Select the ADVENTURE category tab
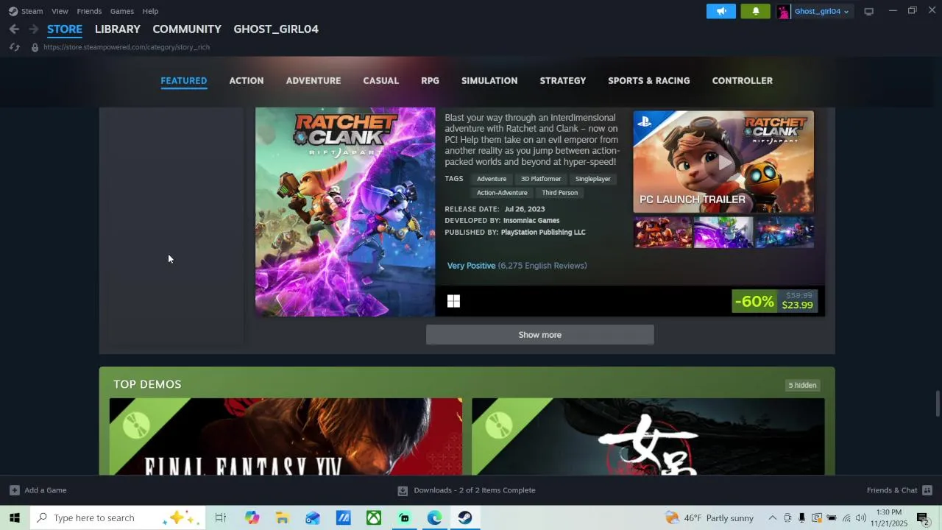The height and width of the screenshot is (530, 942). click(314, 80)
